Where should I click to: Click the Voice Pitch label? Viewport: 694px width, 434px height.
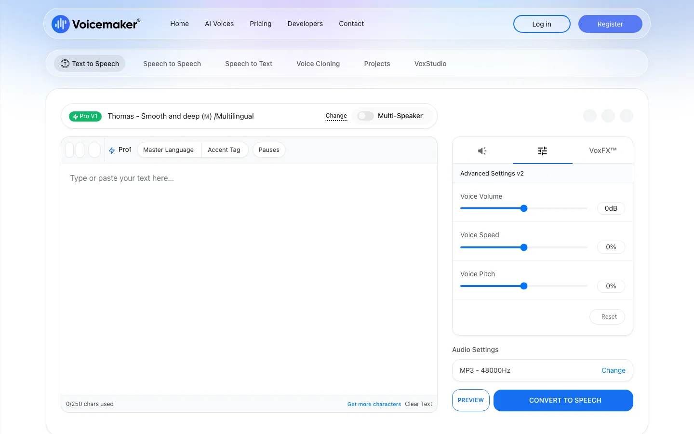point(478,274)
